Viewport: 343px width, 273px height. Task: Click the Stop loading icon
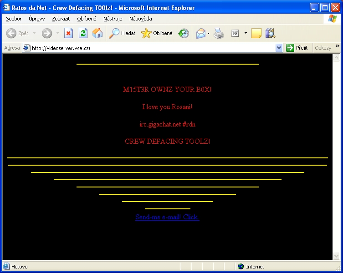click(68, 33)
